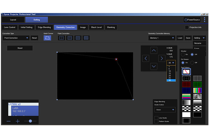
Task: Select the crosshatch circle test pattern
Action: pyautogui.click(x=186, y=78)
